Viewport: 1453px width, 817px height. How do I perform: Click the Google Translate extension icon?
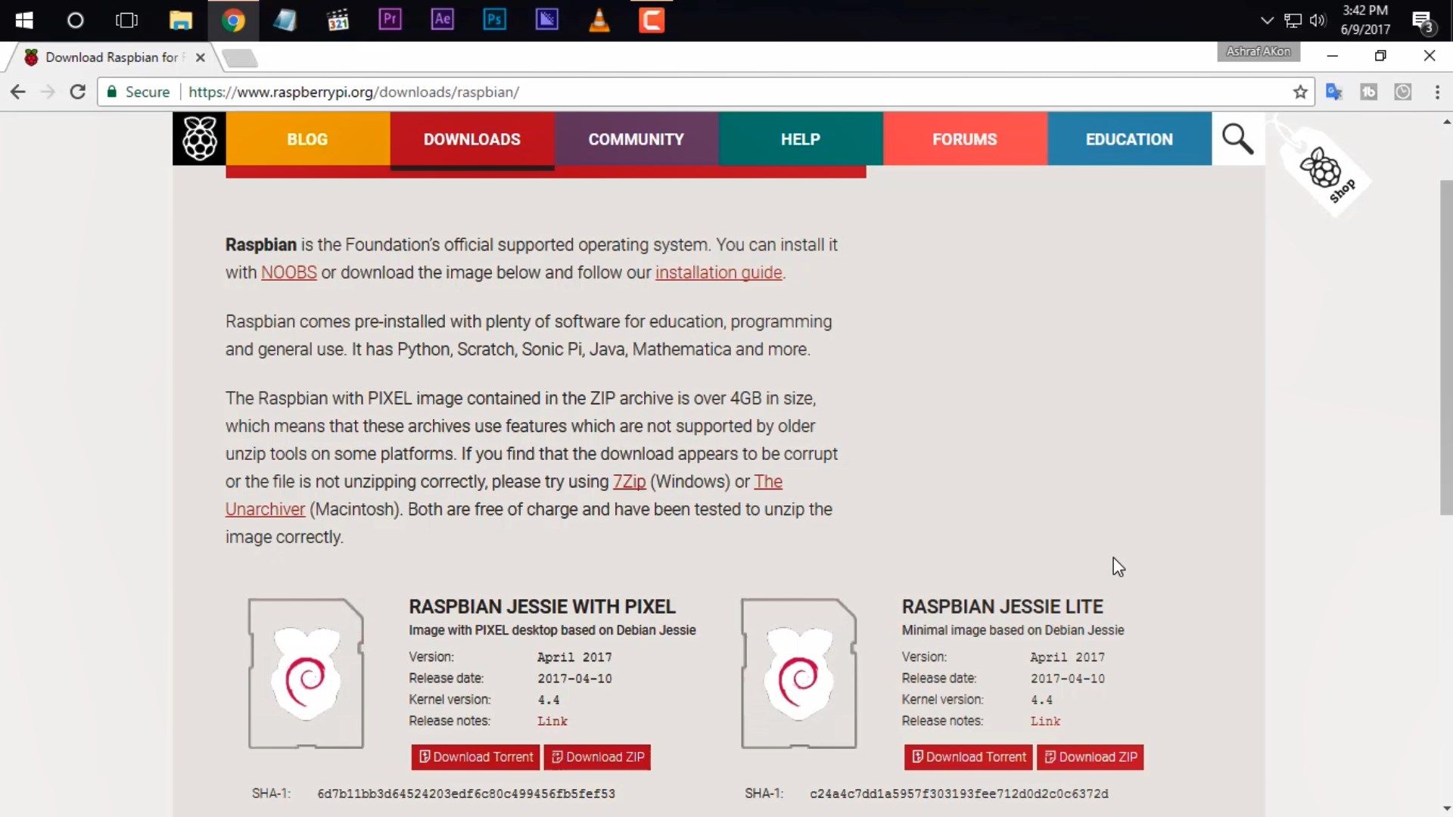point(1333,92)
